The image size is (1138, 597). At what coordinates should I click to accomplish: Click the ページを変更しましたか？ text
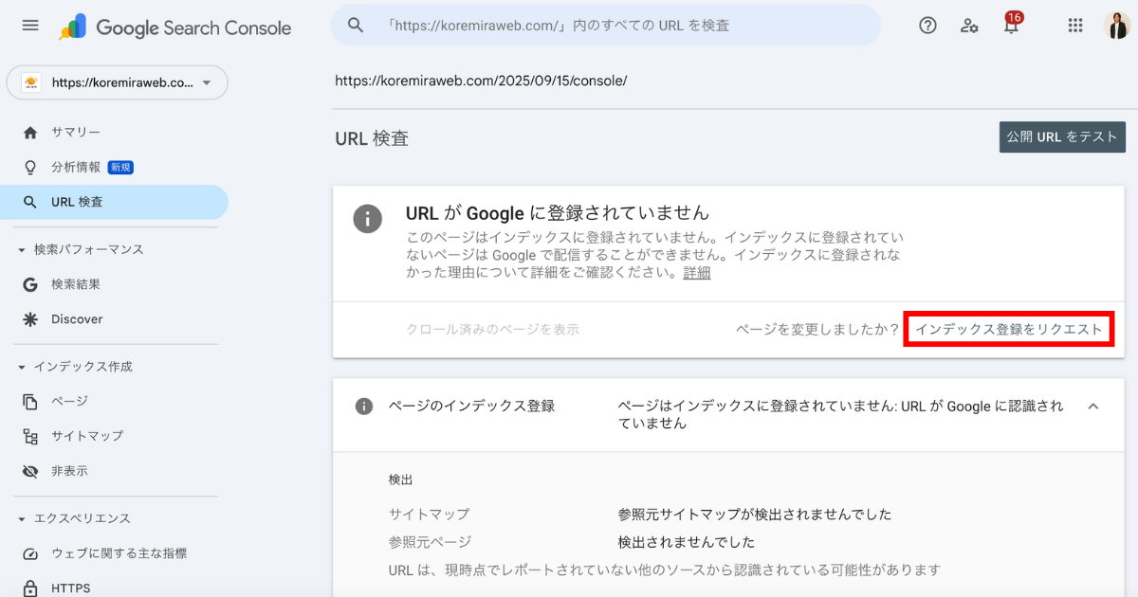(817, 330)
